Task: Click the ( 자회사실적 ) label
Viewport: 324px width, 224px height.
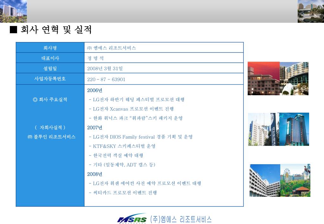Action: pos(50,128)
